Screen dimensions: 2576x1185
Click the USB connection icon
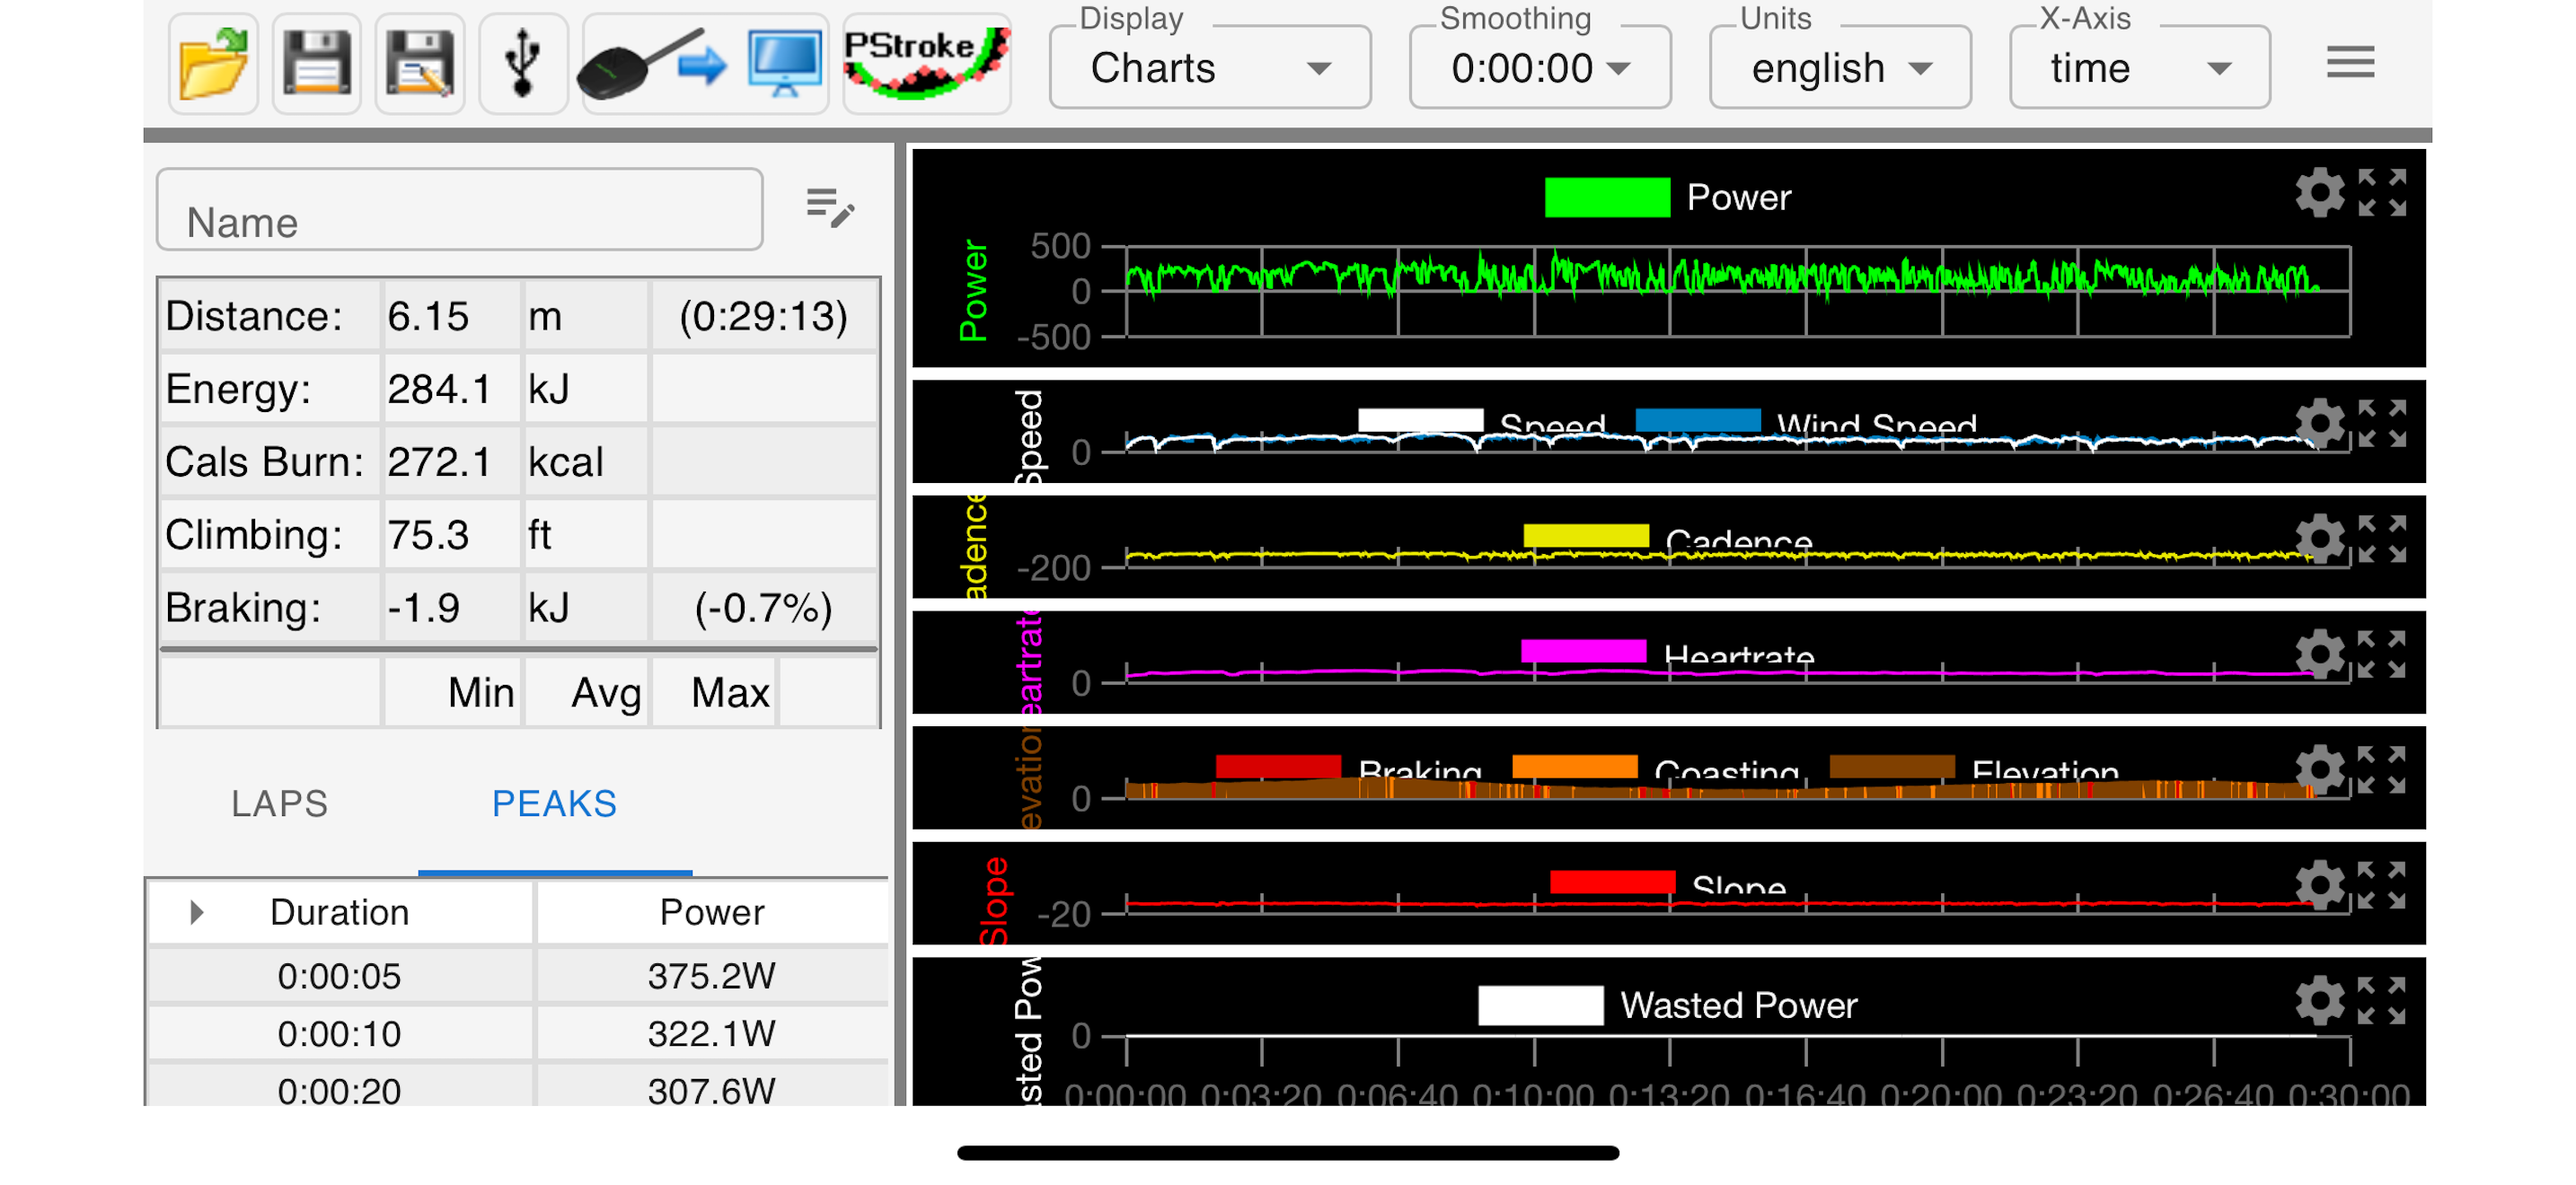tap(523, 64)
